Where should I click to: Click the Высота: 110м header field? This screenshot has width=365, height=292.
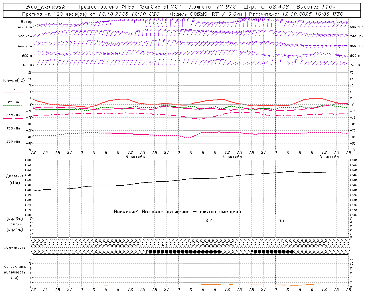click(x=316, y=7)
